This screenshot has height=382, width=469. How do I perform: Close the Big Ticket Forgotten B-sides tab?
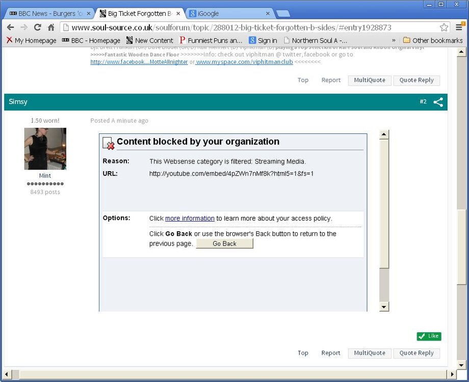[x=178, y=13]
